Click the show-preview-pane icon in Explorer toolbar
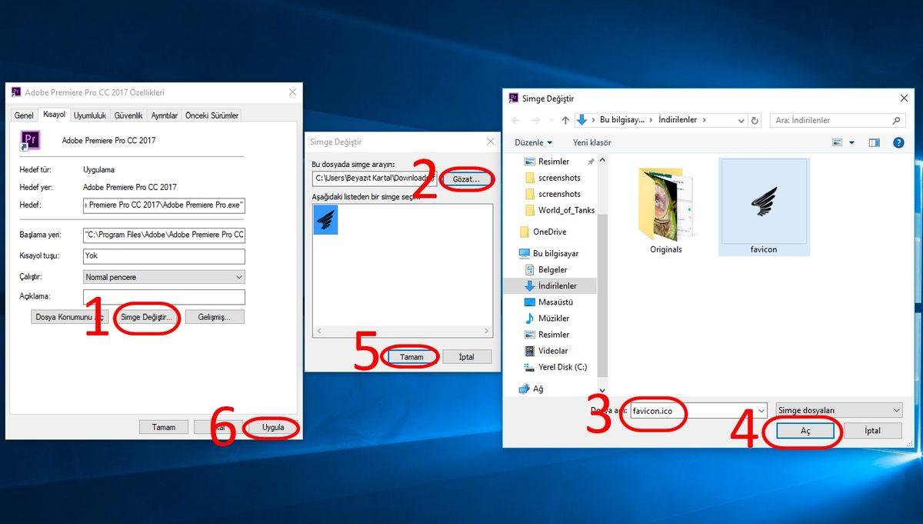This screenshot has width=923, height=524. 875,142
